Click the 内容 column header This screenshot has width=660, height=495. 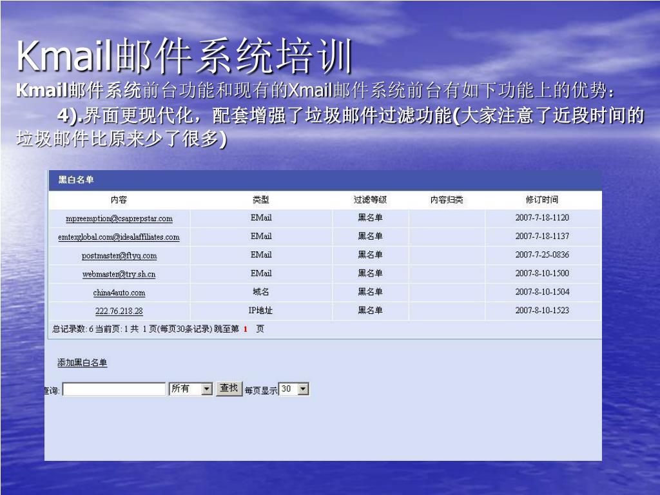[x=119, y=200]
